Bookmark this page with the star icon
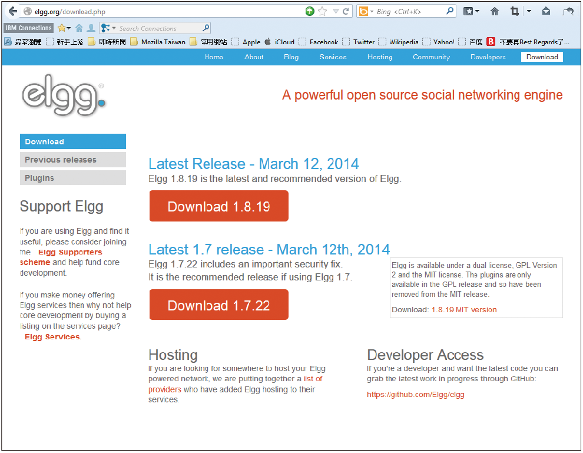Viewport: 583px width, 453px height. pos(322,12)
